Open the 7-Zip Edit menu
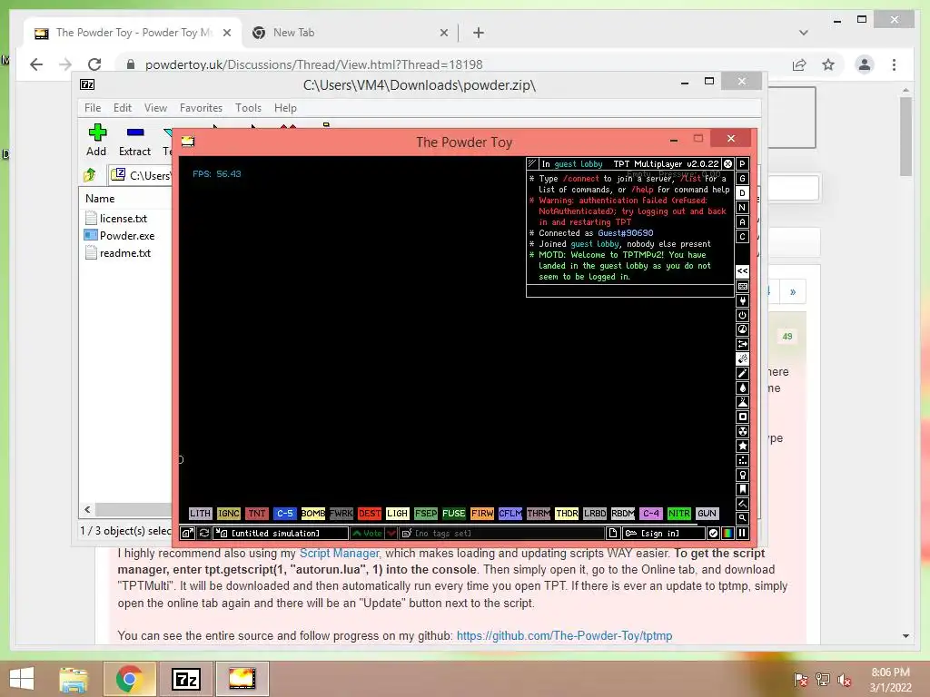Image resolution: width=930 pixels, height=697 pixels. (x=123, y=108)
